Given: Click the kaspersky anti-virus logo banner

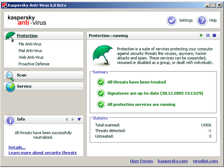Looking at the screenshot, I should coord(27,20).
